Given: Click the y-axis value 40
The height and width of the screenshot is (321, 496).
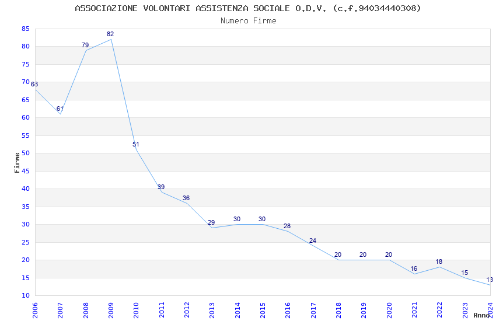Looking at the screenshot, I should tap(26, 189).
